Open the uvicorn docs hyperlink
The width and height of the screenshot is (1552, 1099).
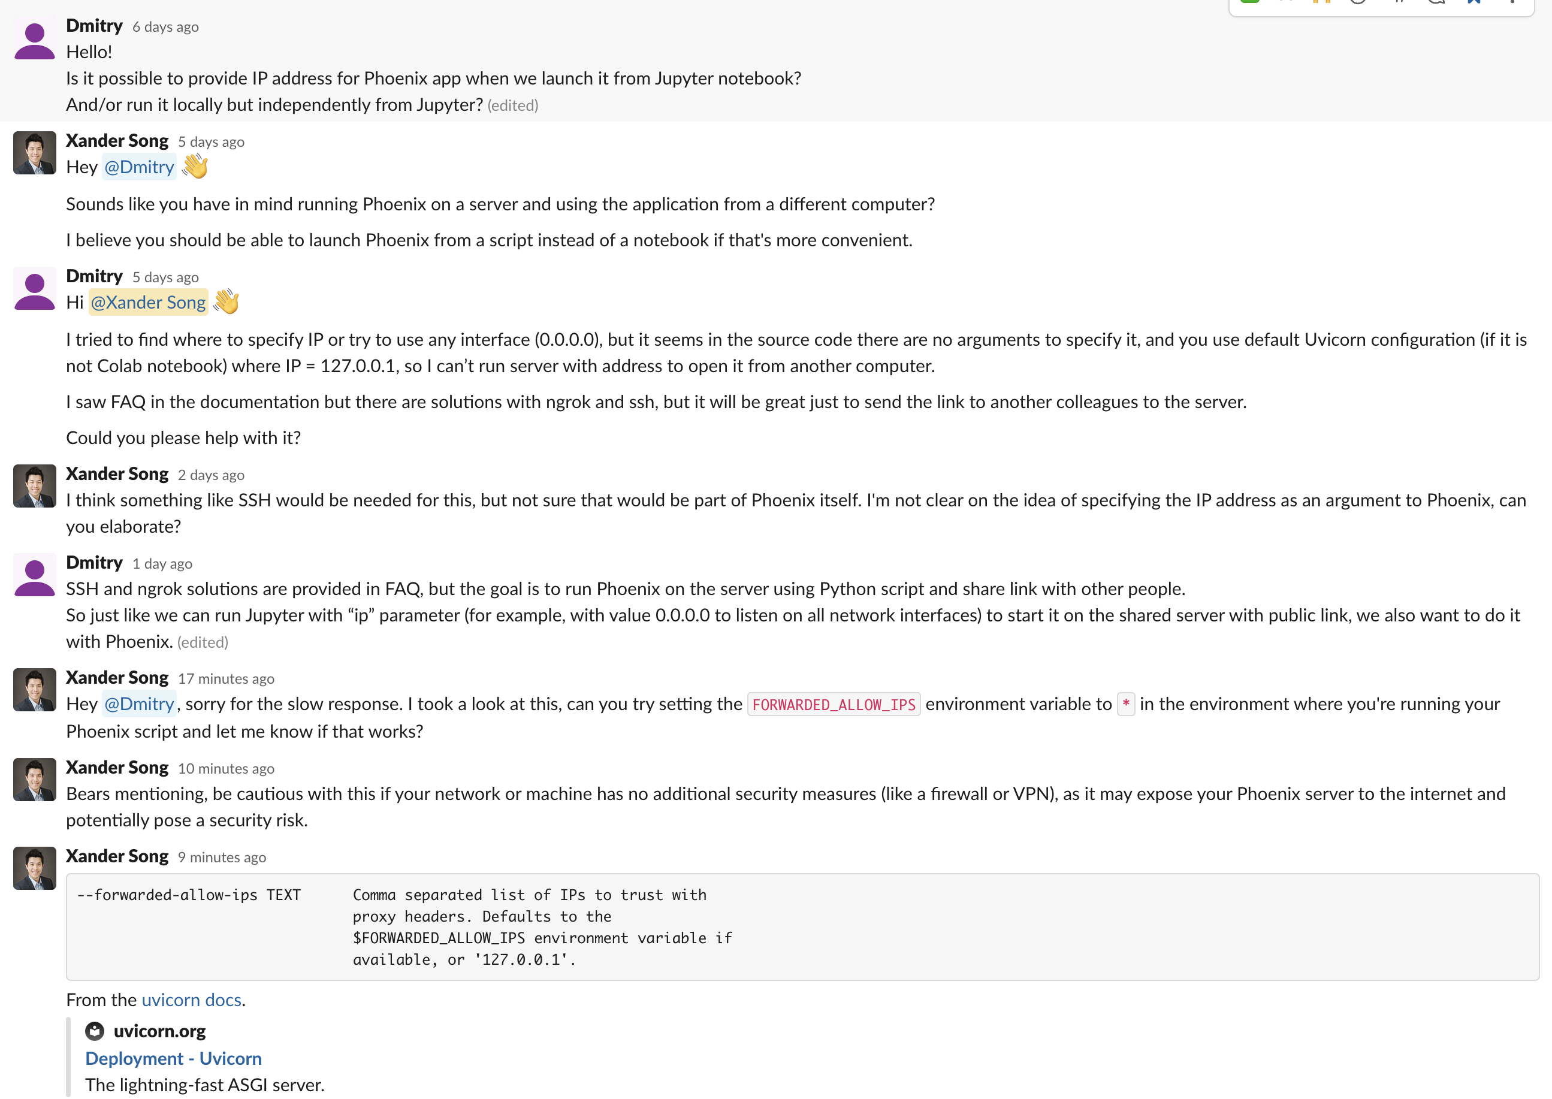[x=192, y=1000]
